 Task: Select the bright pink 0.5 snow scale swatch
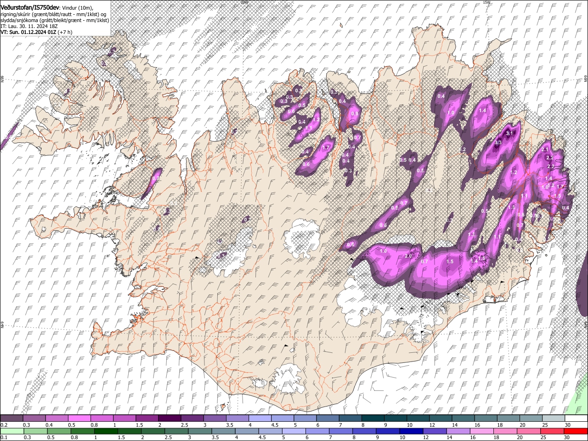[x=79, y=418]
